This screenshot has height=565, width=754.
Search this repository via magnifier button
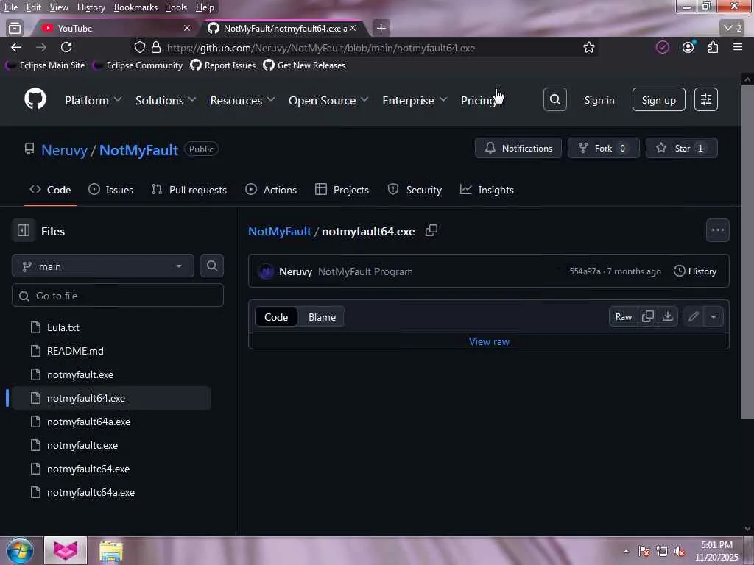[211, 266]
